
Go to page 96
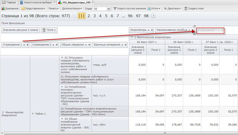tap(130, 16)
